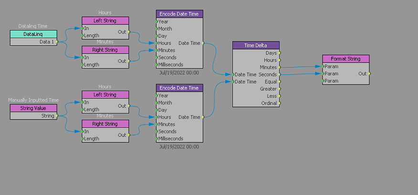Select the String Value node header
Screen dimensions: 418x195
33,108
